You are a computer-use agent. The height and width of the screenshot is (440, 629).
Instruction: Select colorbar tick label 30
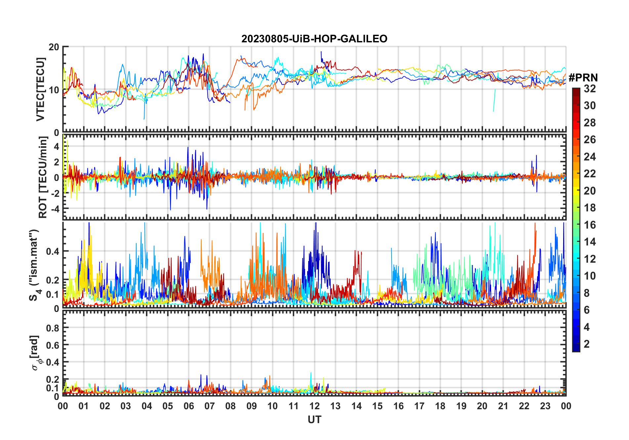590,106
